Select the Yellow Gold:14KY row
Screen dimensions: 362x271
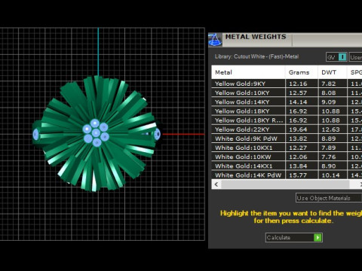[287, 102]
